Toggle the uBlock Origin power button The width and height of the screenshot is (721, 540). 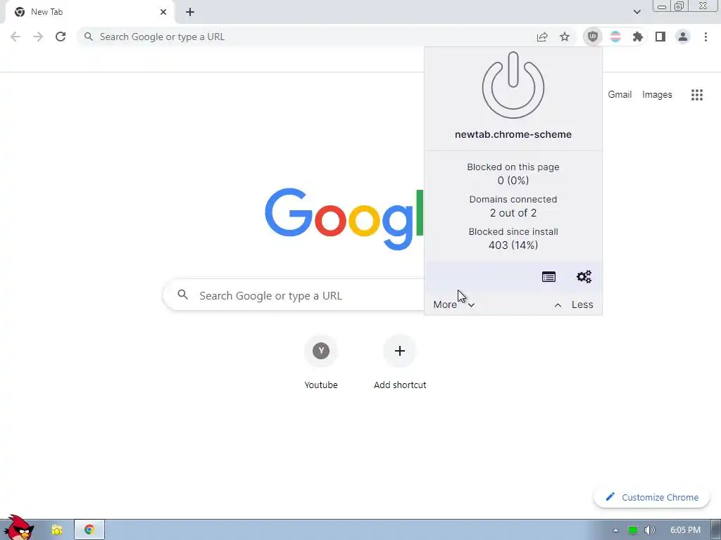513,85
